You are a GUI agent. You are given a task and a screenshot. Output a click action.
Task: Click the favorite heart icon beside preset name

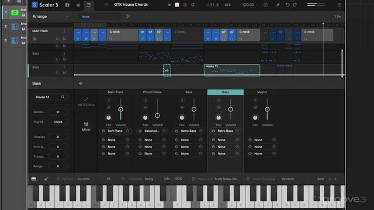106,5
